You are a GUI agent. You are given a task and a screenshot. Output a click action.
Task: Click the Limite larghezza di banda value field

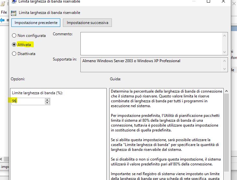pos(28,101)
